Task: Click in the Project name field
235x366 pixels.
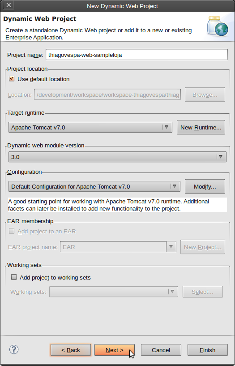Action: point(137,55)
